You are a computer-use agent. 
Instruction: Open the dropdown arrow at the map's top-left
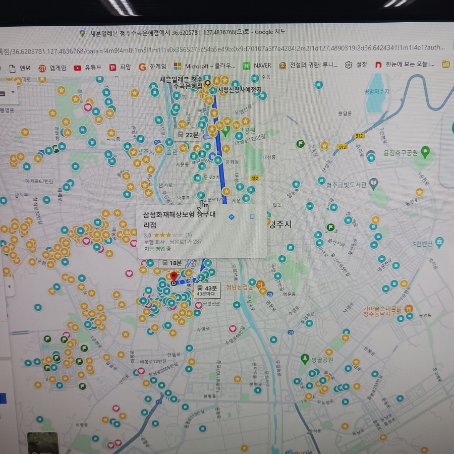[13, 92]
